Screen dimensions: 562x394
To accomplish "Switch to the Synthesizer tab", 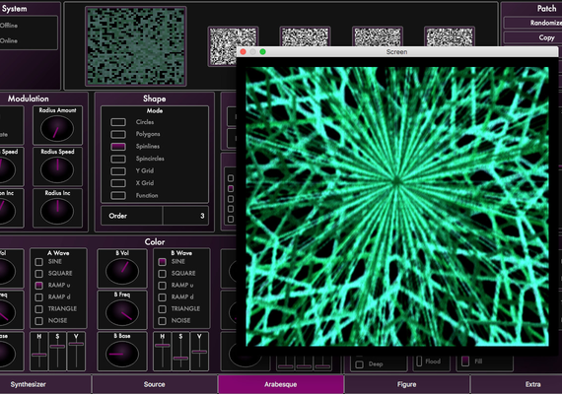I will coord(45,384).
